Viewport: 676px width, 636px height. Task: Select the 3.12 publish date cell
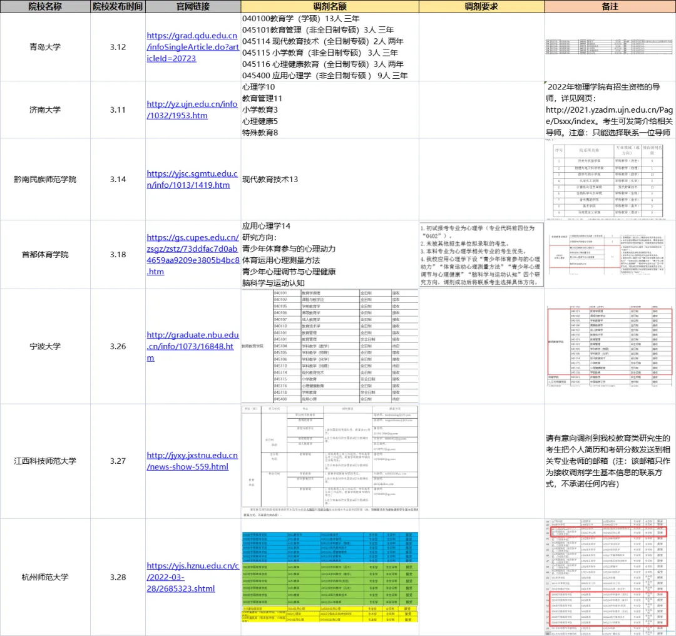click(118, 47)
